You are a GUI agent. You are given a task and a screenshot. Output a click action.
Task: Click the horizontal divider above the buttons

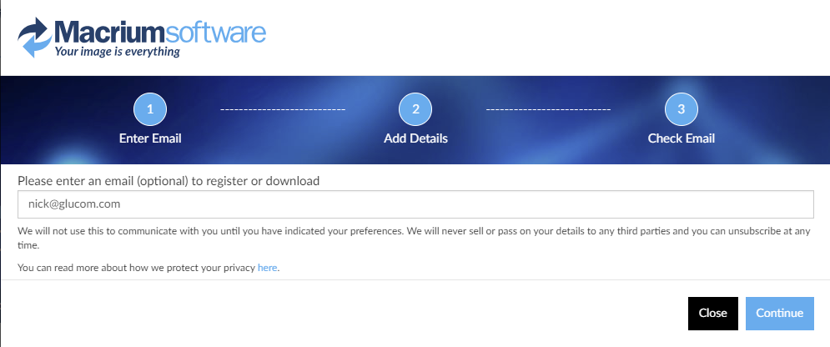415,280
